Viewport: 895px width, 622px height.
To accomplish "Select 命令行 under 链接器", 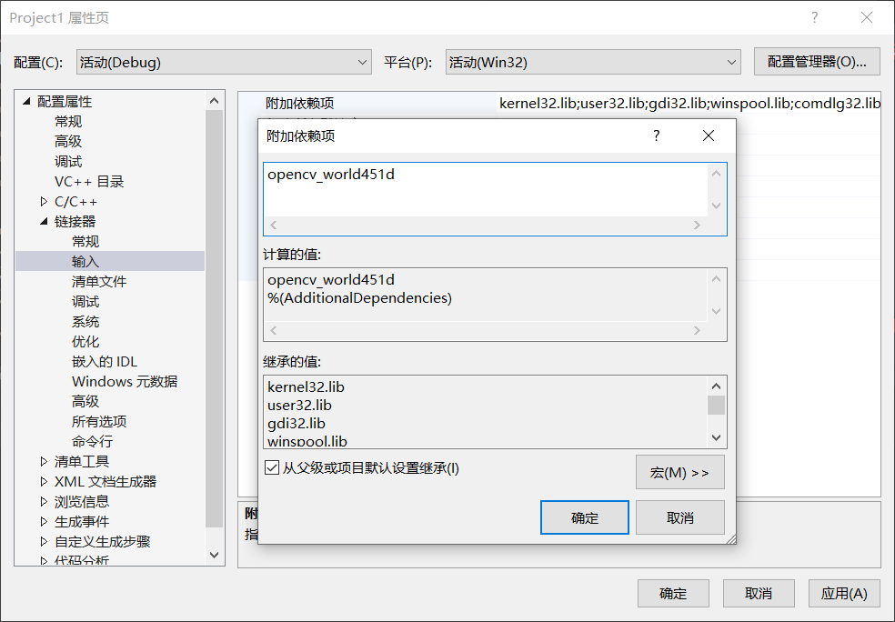I will click(92, 441).
